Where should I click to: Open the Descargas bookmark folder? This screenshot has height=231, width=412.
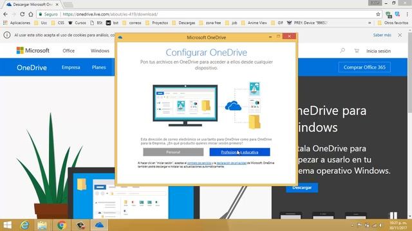(x=183, y=23)
